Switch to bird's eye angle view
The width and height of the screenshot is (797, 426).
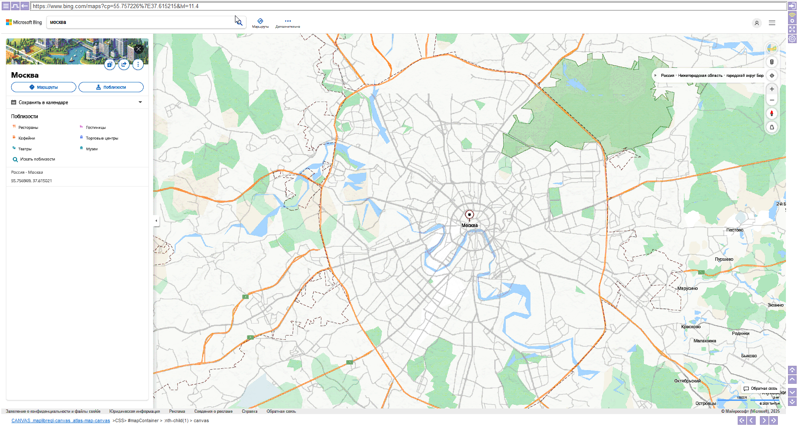[x=772, y=127]
